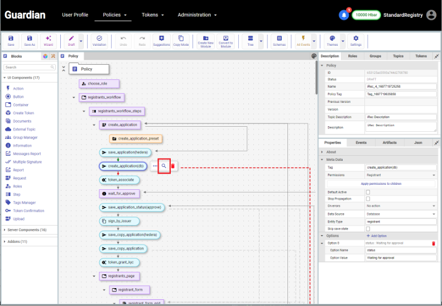
Task: Enable Copy Mode in the toolbar
Action: pyautogui.click(x=181, y=40)
